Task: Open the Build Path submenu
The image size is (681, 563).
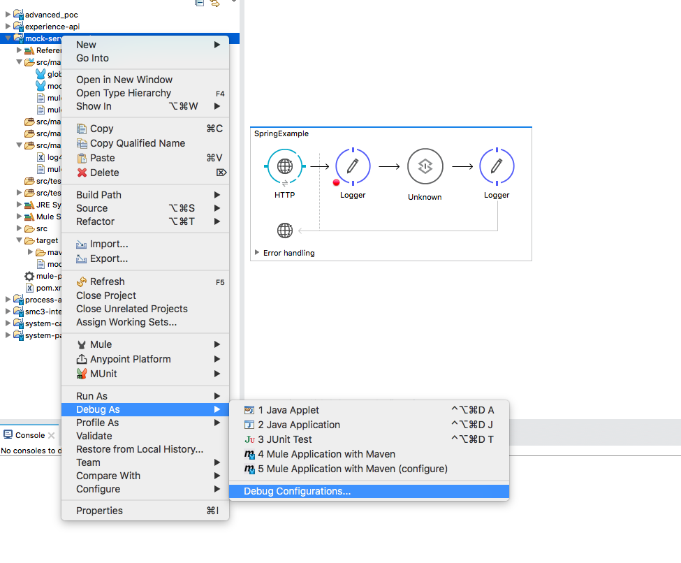Action: point(145,195)
